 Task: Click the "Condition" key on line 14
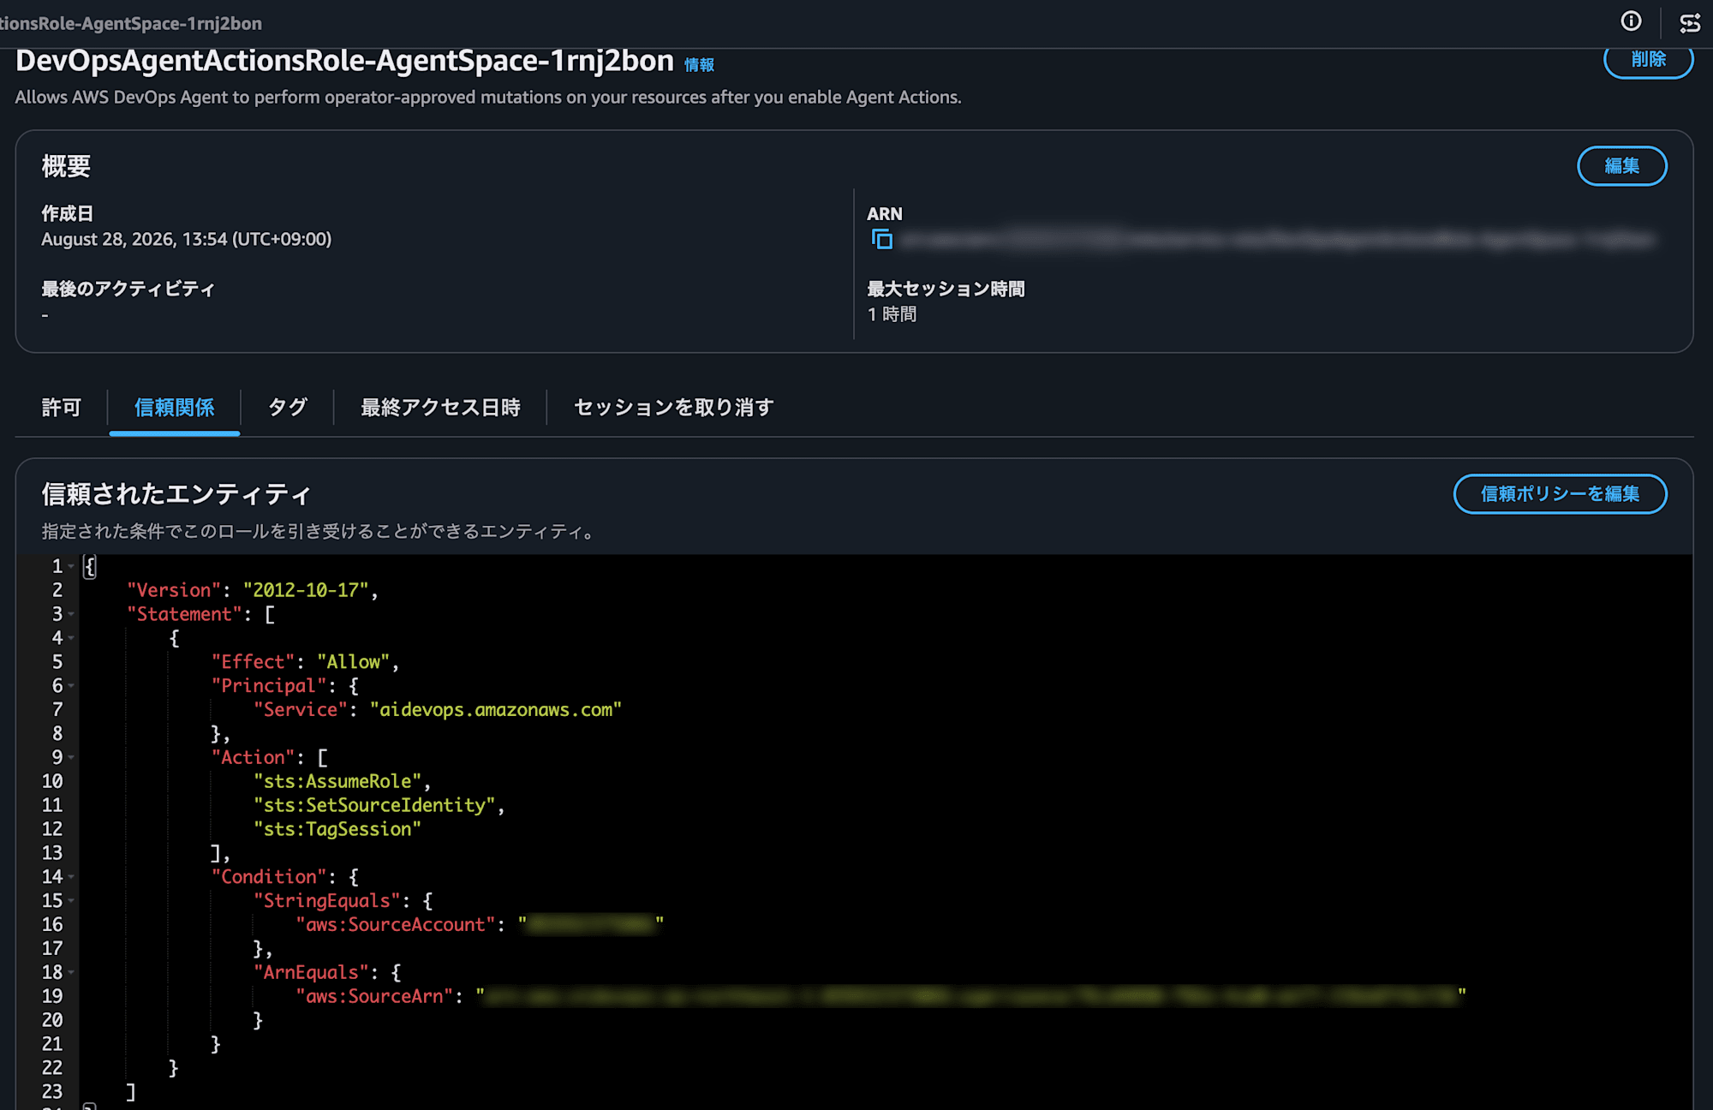269,877
